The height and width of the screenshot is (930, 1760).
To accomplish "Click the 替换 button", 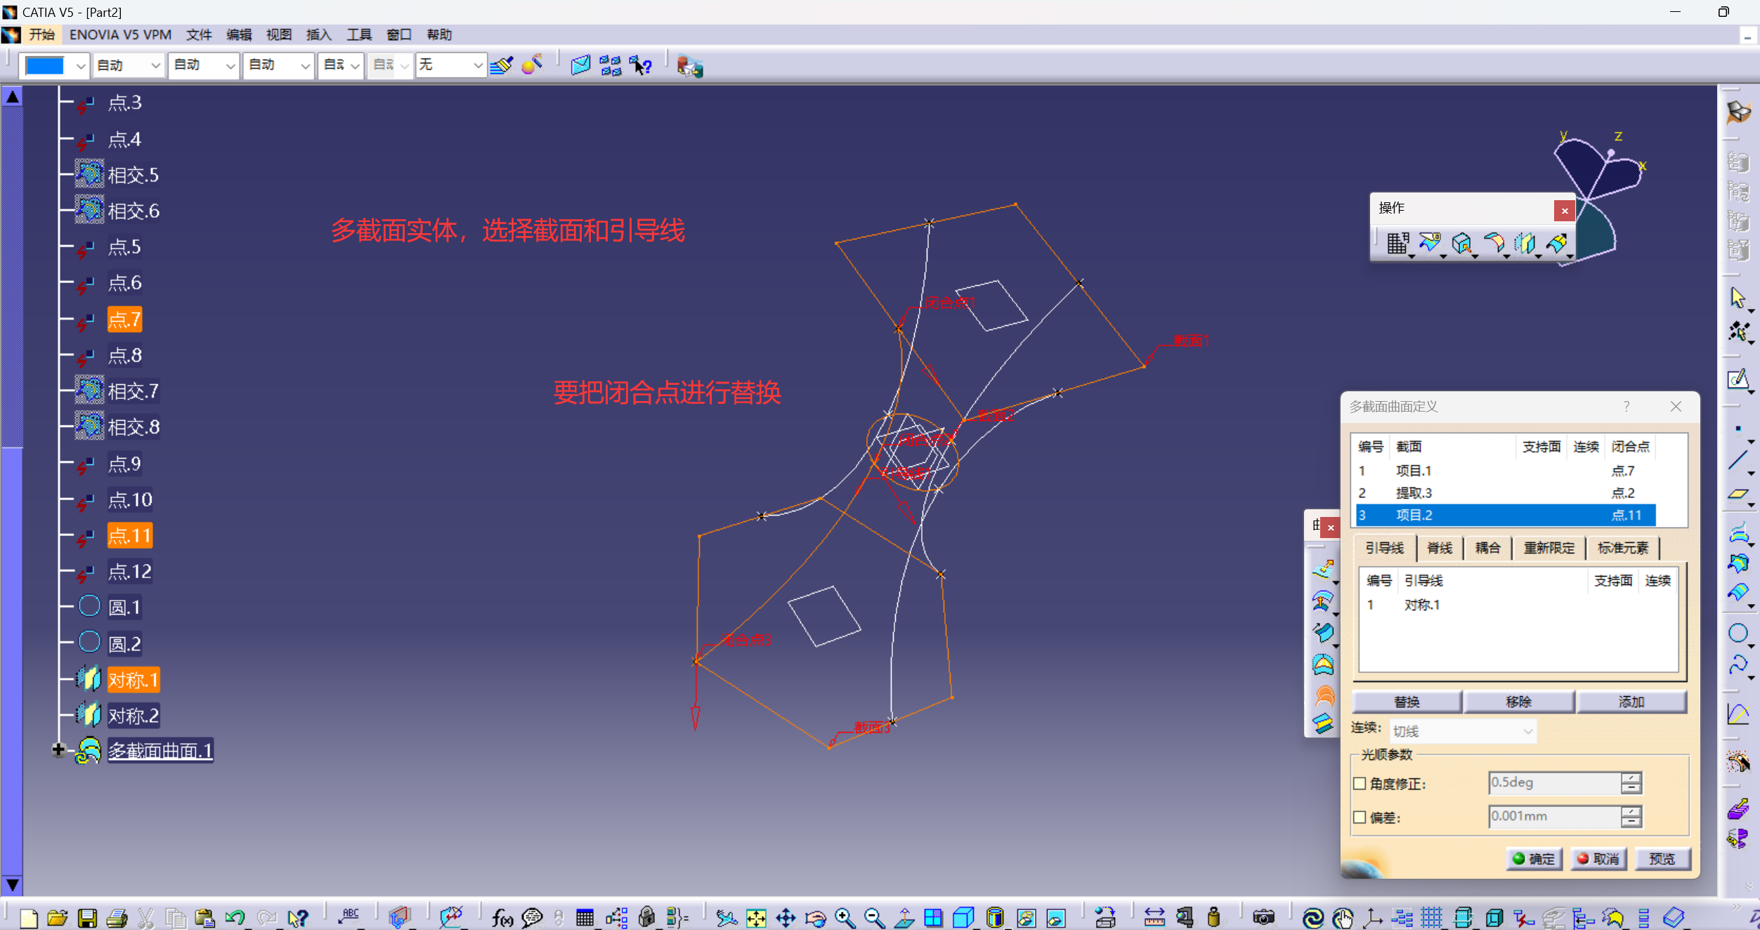I will point(1407,702).
